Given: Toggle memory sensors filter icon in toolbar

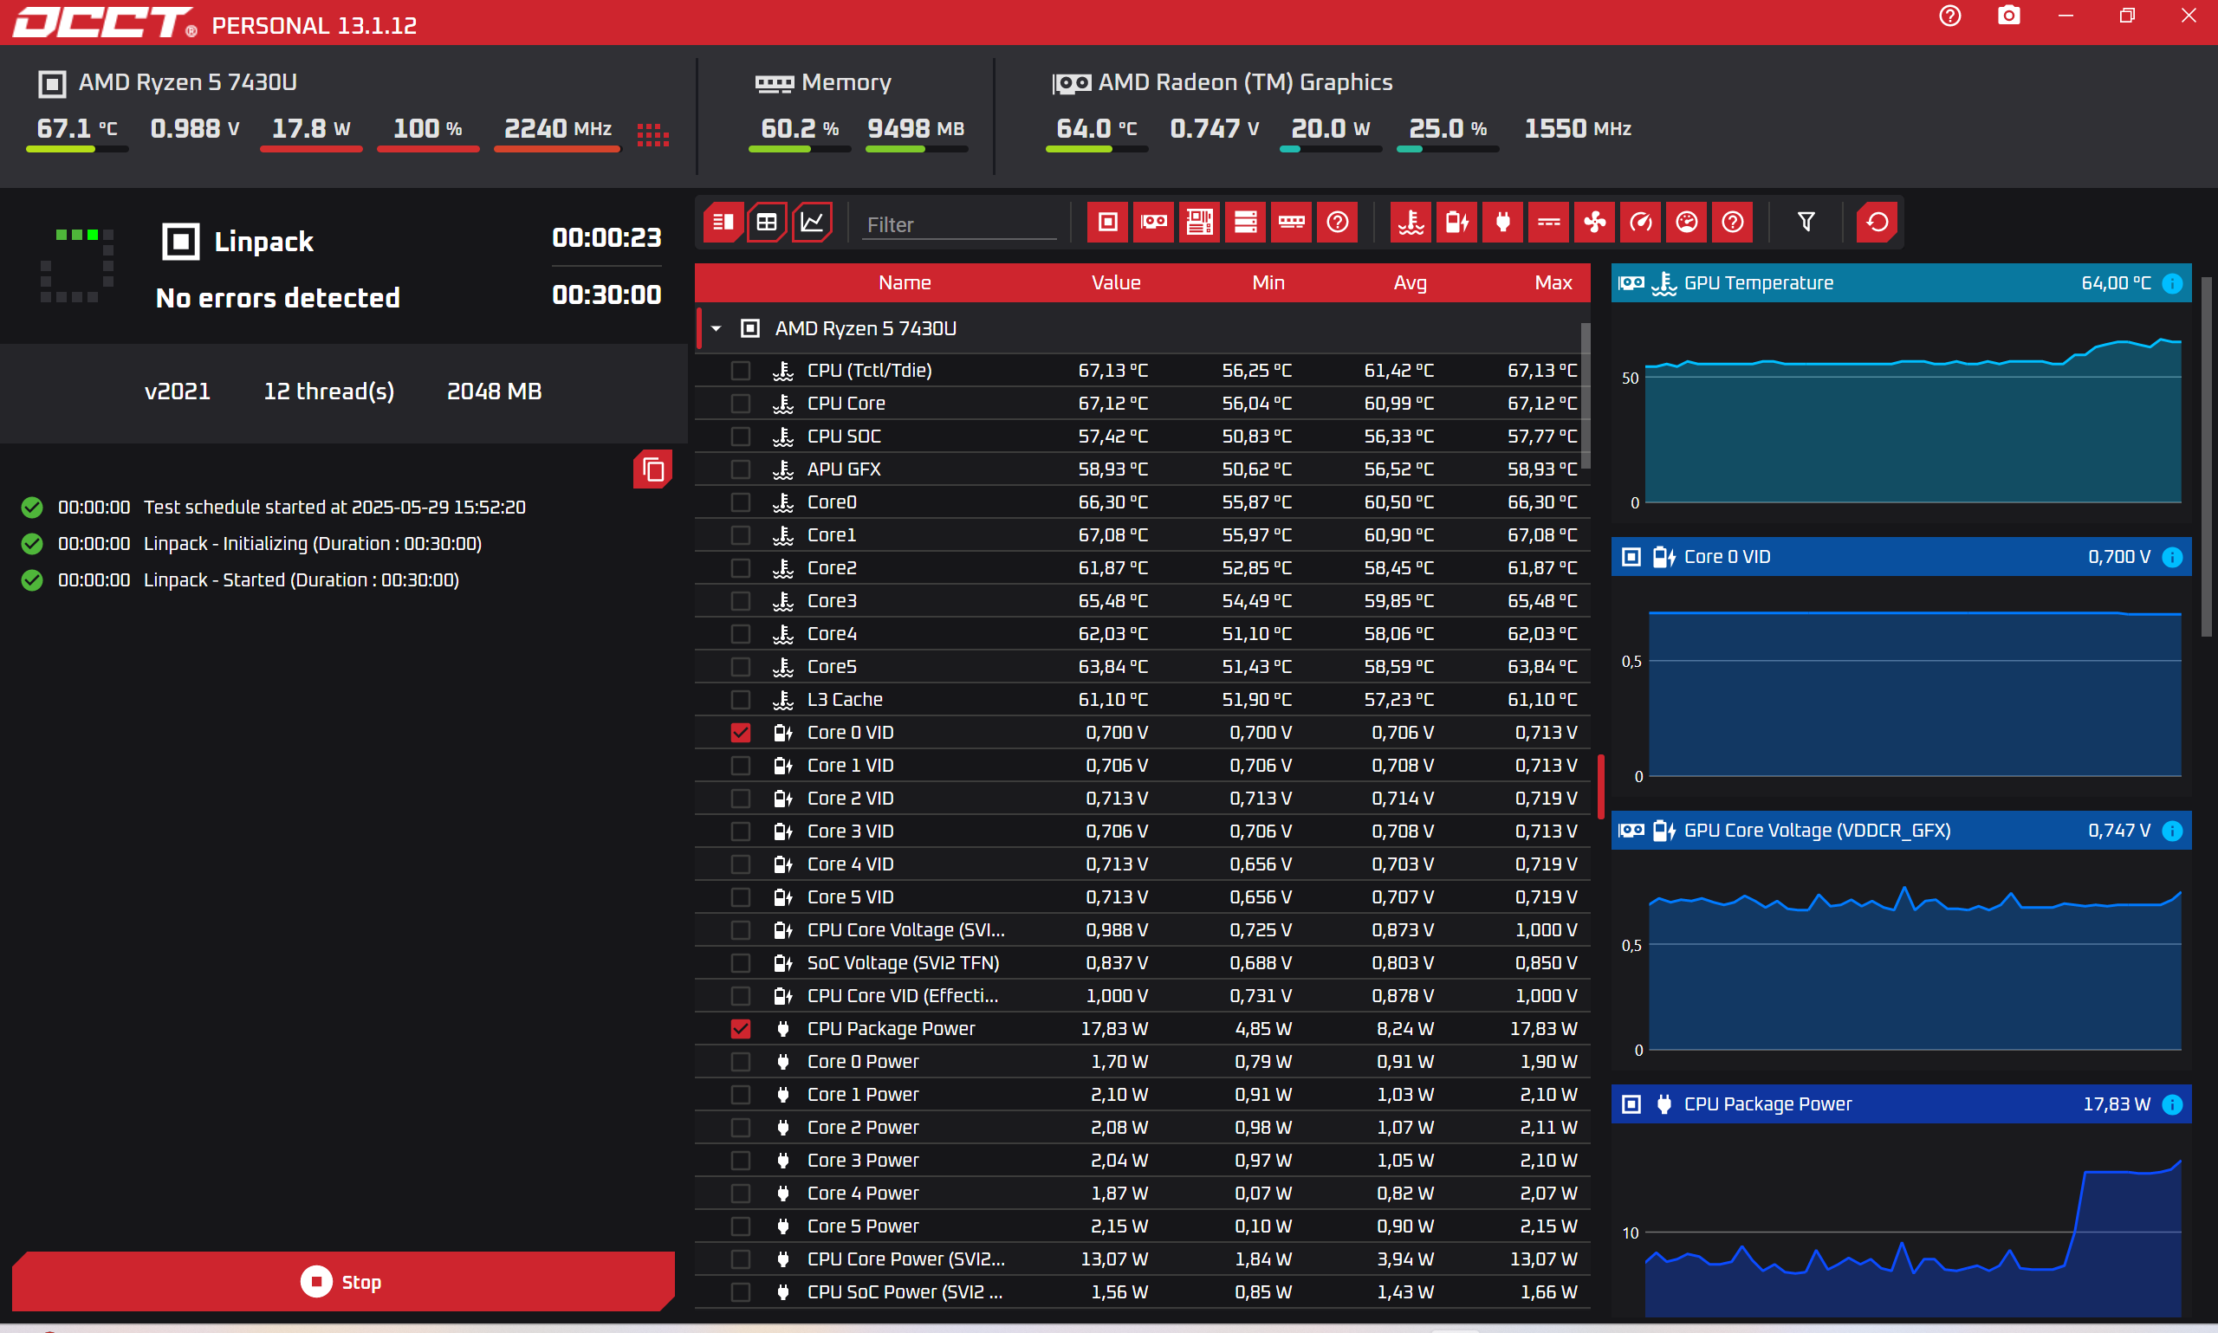Looking at the screenshot, I should pos(1291,222).
